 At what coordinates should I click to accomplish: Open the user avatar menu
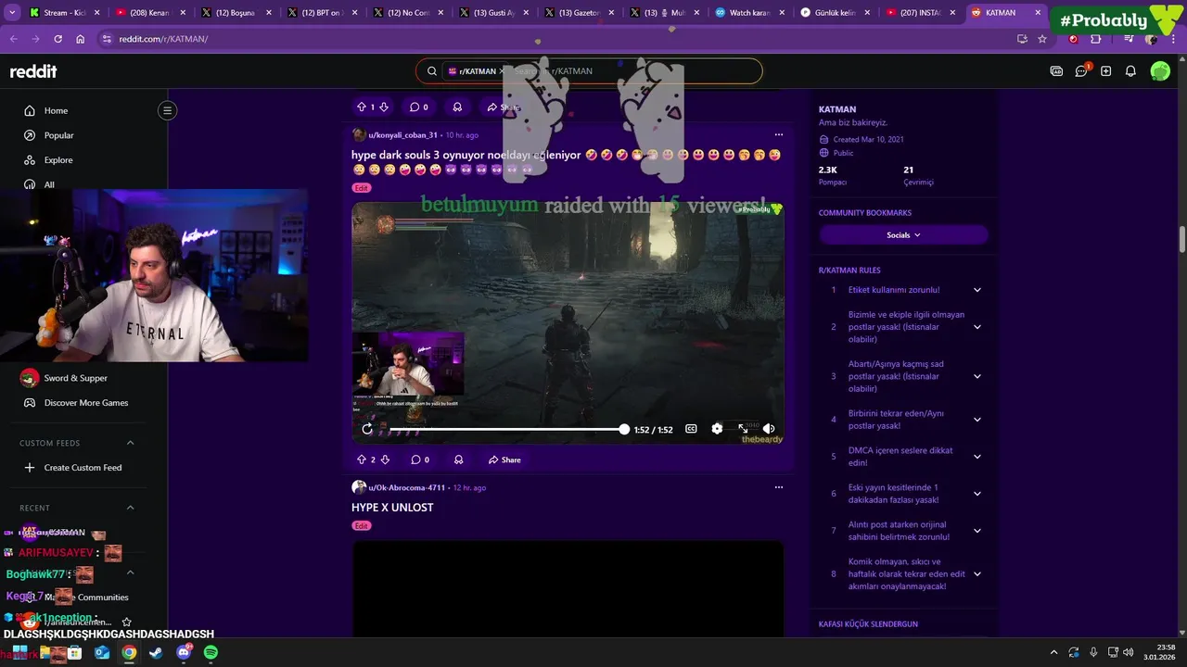(1160, 71)
